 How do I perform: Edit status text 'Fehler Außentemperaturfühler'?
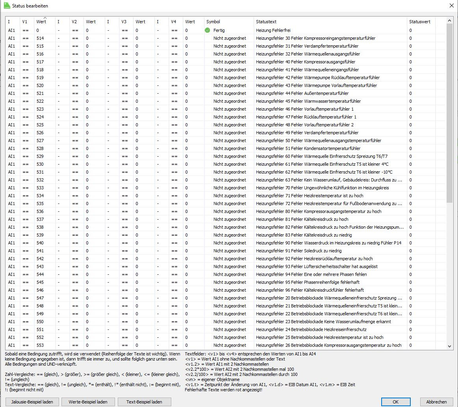click(302, 93)
